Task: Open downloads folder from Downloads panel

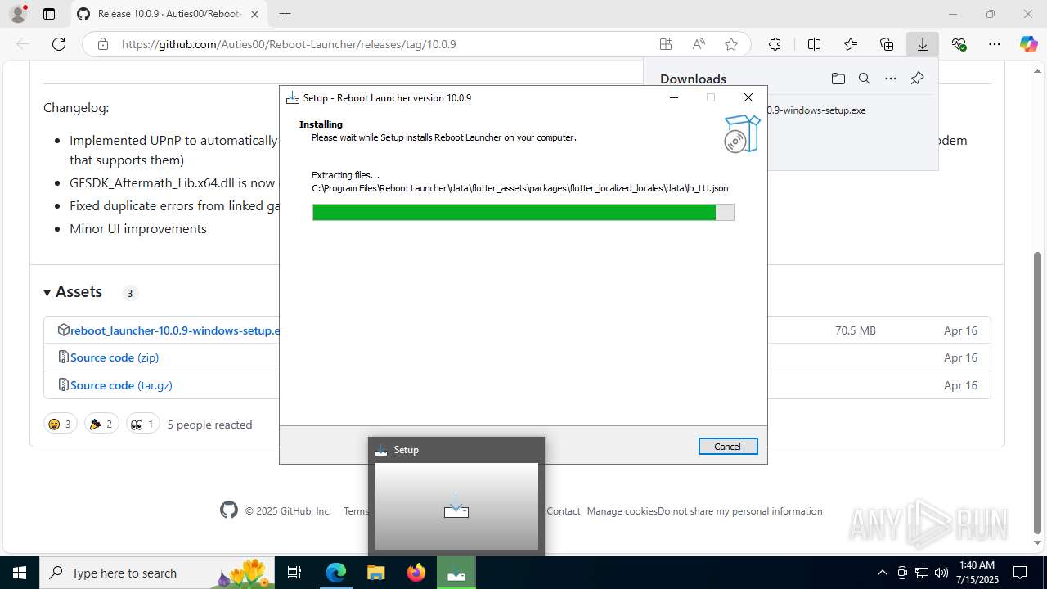Action: (x=838, y=79)
